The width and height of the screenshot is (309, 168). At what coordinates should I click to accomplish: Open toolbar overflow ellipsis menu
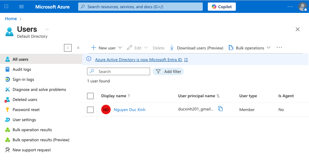(279, 48)
